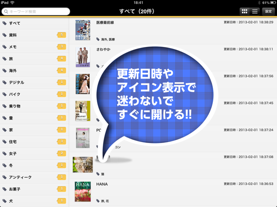
Task: Tap the 18:41 status bar clock
Action: 138,2
